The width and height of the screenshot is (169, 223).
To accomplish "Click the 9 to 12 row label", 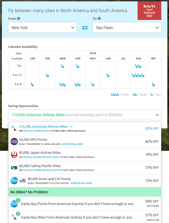I will [x=17, y=75].
